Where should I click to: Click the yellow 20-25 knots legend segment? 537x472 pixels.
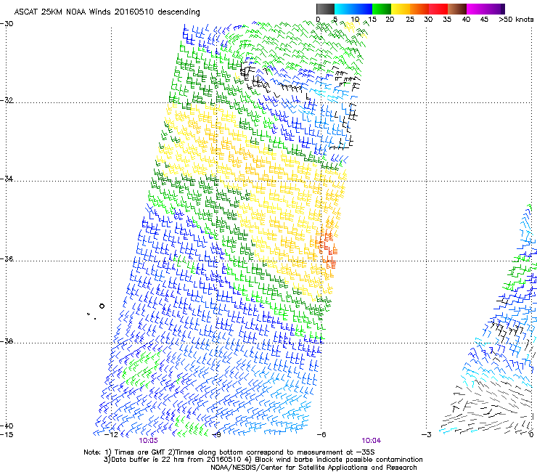tap(401, 9)
